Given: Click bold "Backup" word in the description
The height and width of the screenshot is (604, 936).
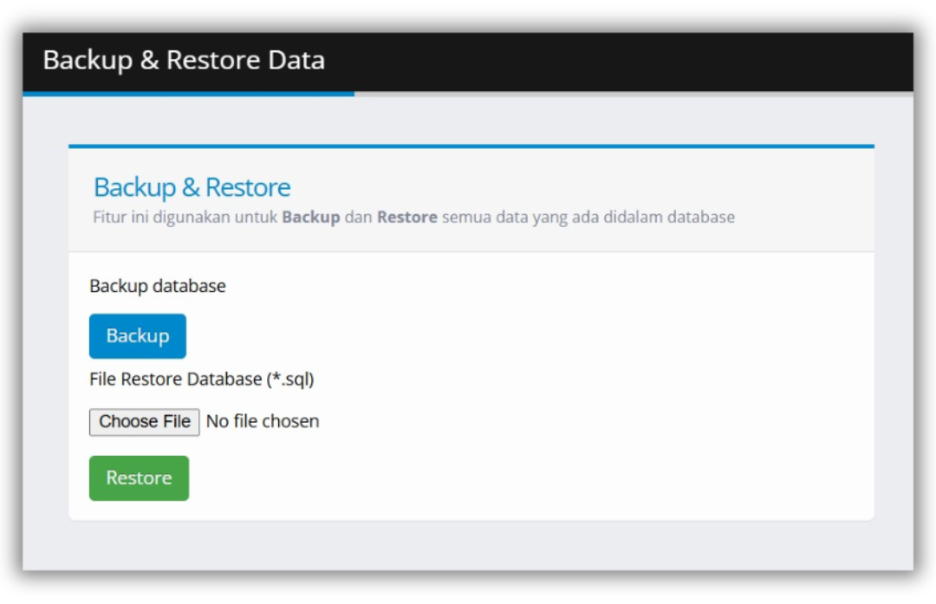Looking at the screenshot, I should point(310,218).
